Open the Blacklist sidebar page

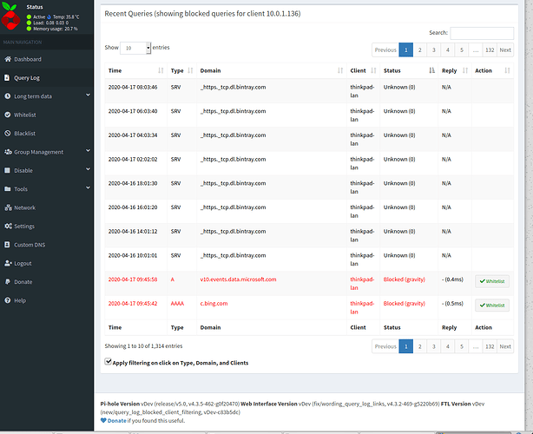point(26,134)
